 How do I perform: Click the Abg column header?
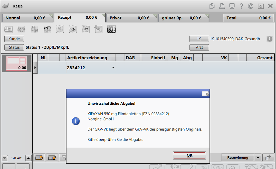pyautogui.click(x=187, y=58)
